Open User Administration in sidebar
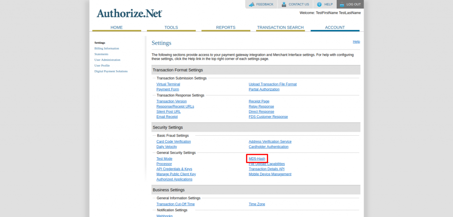This screenshot has width=453, height=217. [x=107, y=60]
